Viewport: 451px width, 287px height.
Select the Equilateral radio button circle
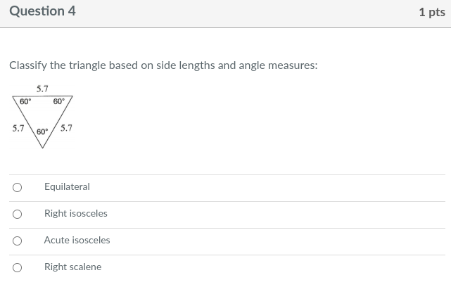tap(17, 187)
